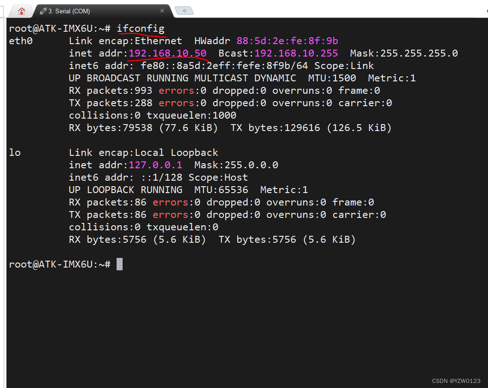Close the Serial (COM) tab
Image resolution: width=488 pixels, height=388 pixels.
(162, 11)
